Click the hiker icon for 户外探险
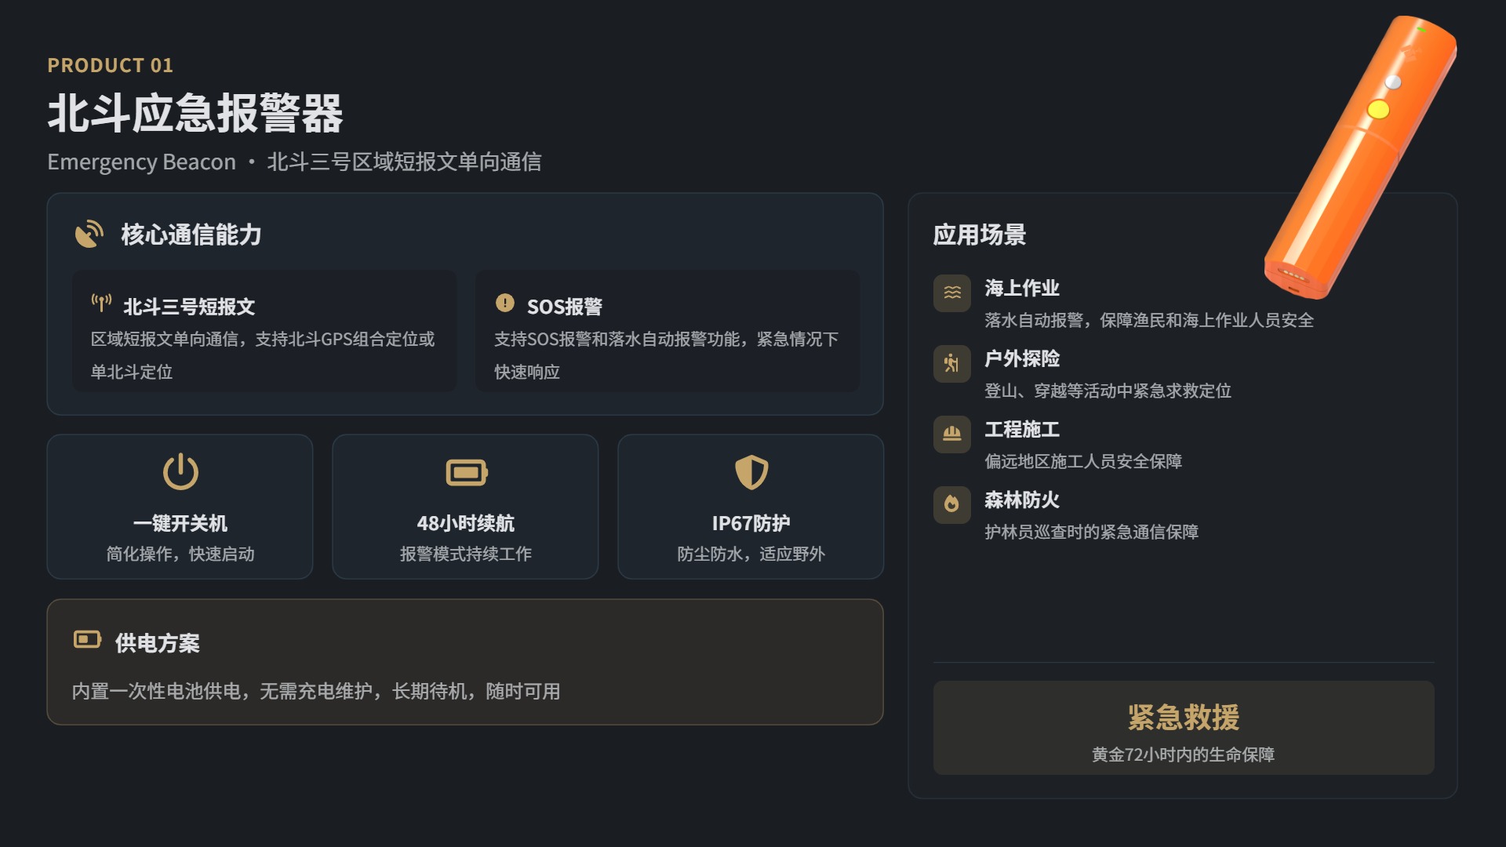 point(951,363)
